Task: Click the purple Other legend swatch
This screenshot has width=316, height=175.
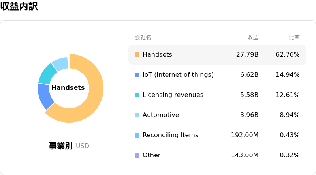Action: (137, 155)
